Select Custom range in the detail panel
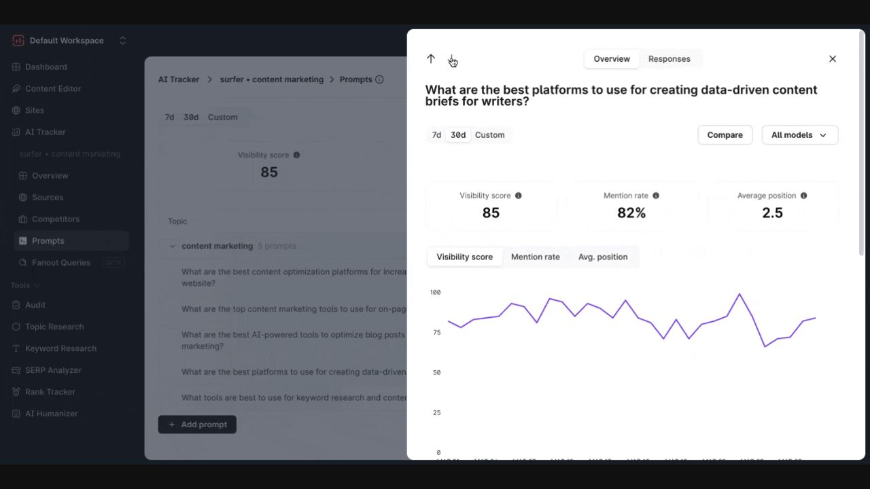The image size is (870, 489). click(490, 135)
